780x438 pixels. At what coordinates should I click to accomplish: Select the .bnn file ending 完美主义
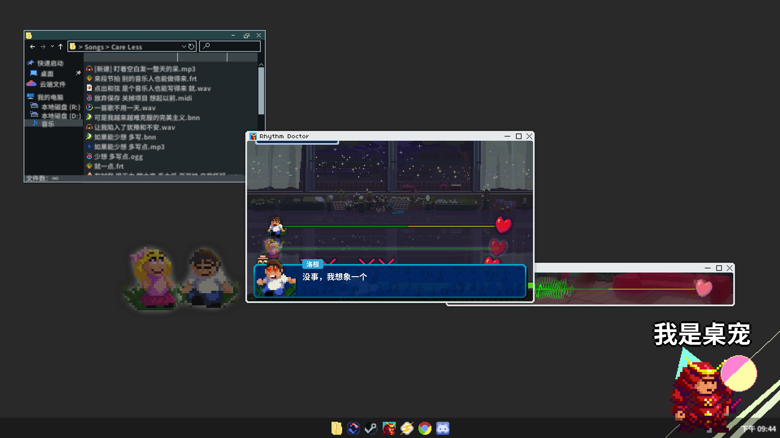pos(143,118)
